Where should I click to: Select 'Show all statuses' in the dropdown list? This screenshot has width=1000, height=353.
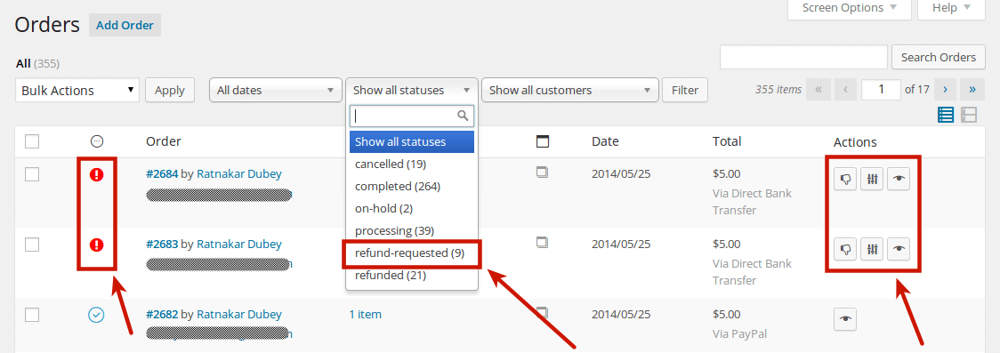pos(411,141)
